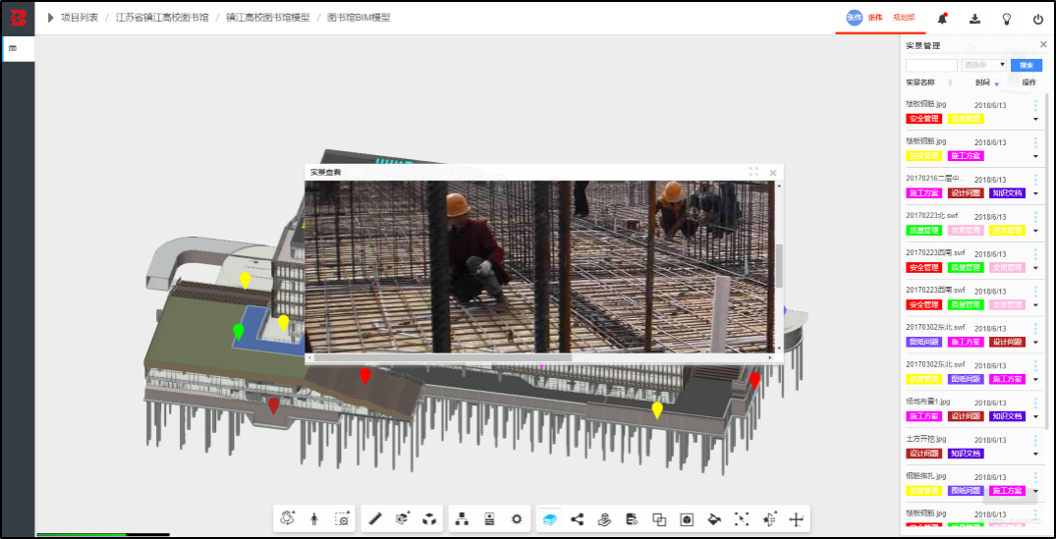
Task: Toggle the blue layers icon in toolbar
Action: tap(549, 518)
